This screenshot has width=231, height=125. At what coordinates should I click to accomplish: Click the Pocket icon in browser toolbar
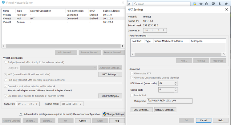213,4
